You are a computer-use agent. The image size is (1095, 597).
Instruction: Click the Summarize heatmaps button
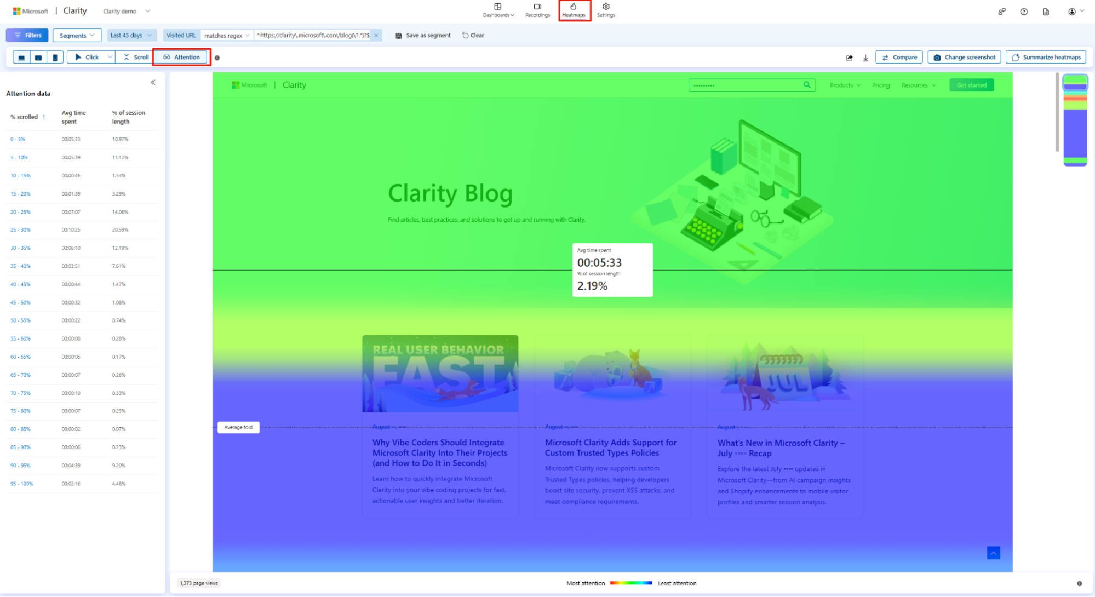click(x=1045, y=57)
